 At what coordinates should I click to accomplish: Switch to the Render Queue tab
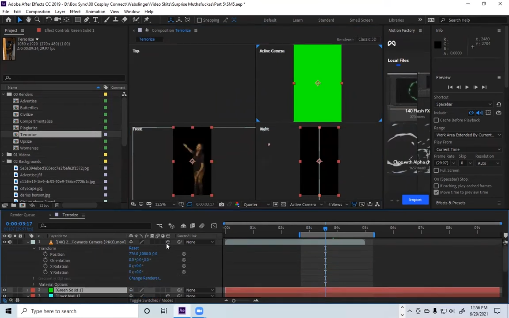point(23,215)
